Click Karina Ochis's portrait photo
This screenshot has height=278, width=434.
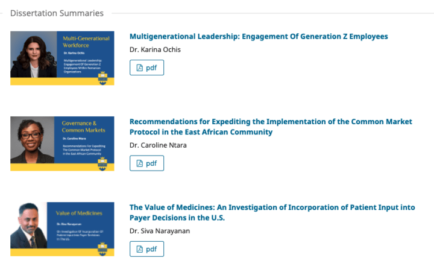point(34,54)
